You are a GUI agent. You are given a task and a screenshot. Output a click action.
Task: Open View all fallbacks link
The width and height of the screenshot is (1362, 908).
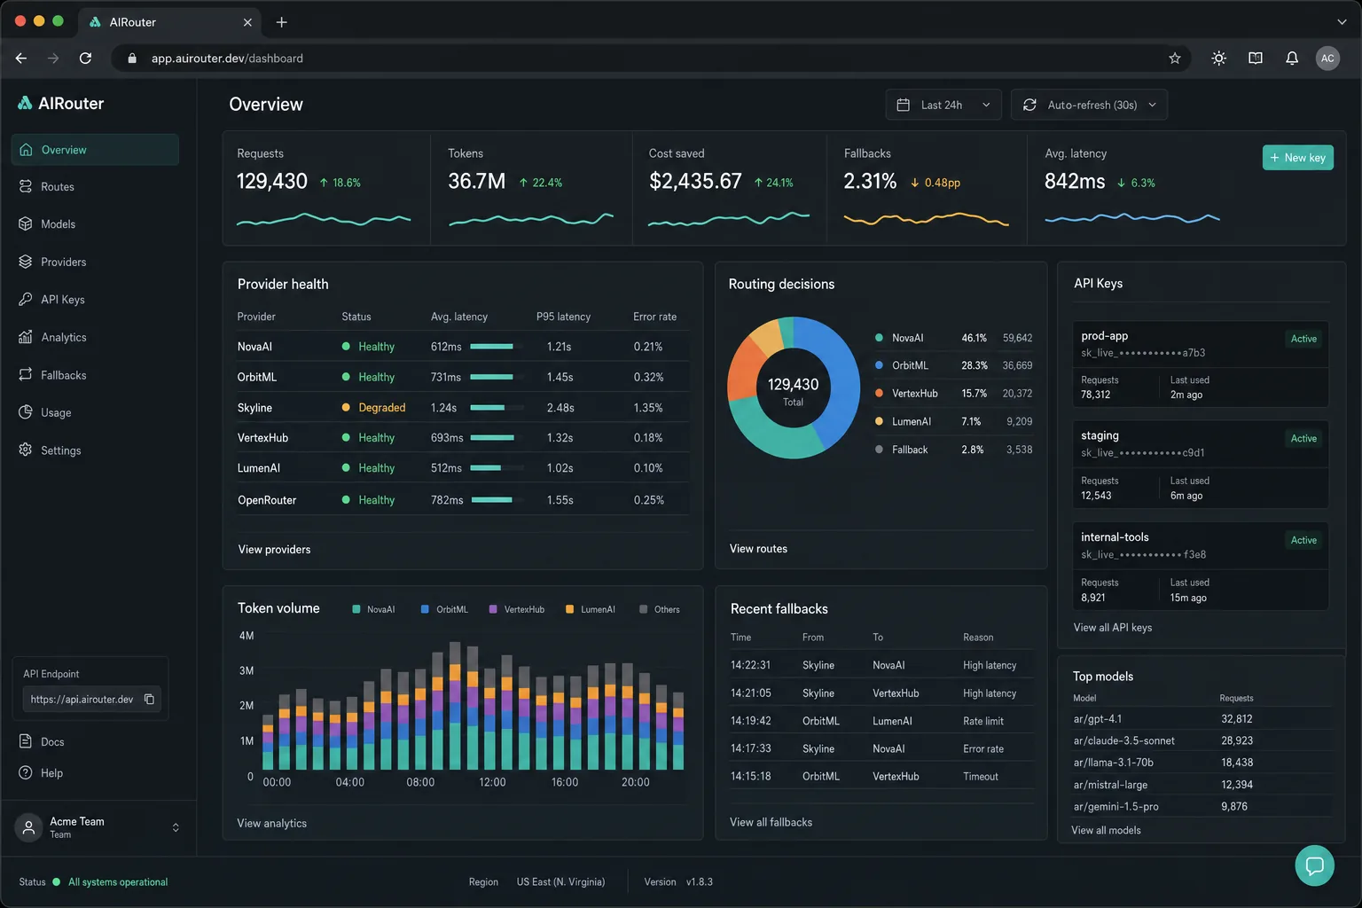tap(771, 823)
